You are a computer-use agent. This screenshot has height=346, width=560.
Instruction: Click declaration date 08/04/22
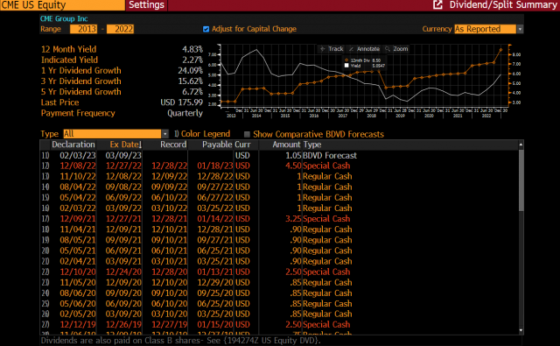78,187
